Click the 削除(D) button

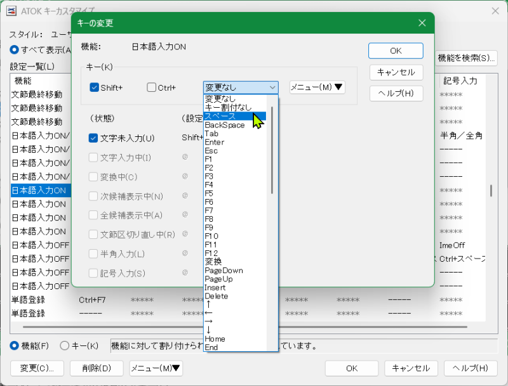(97, 368)
